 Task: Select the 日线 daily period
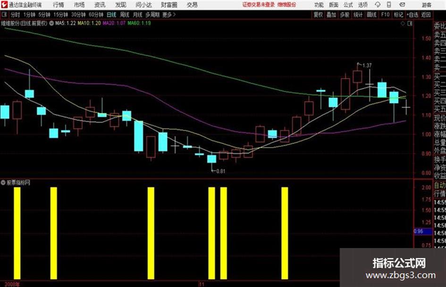coord(111,15)
